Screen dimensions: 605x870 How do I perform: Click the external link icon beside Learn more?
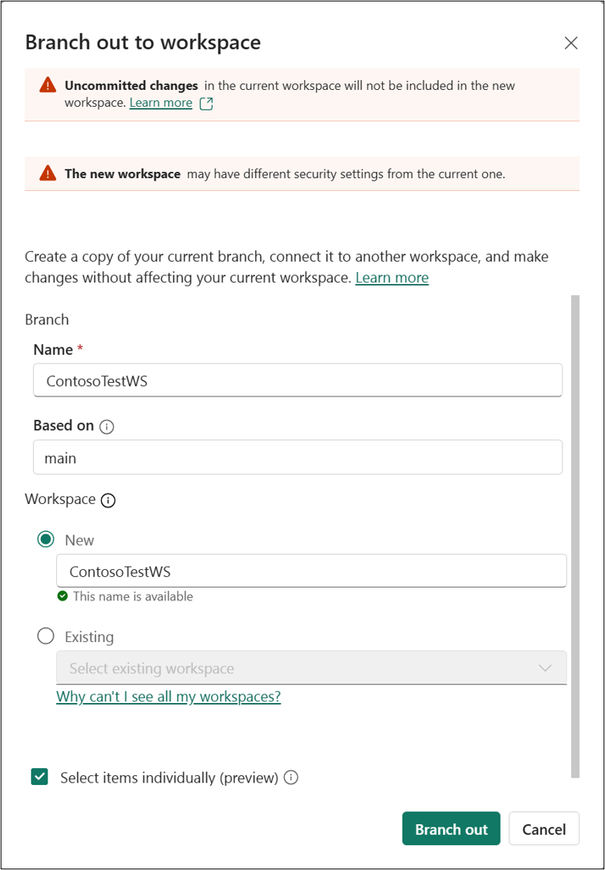tap(206, 104)
